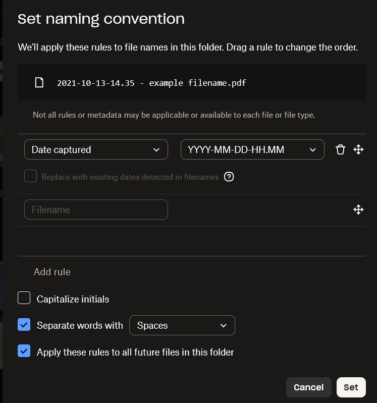The image size is (377, 403).
Task: Click the note about rules or metadata availability
Action: 174,115
